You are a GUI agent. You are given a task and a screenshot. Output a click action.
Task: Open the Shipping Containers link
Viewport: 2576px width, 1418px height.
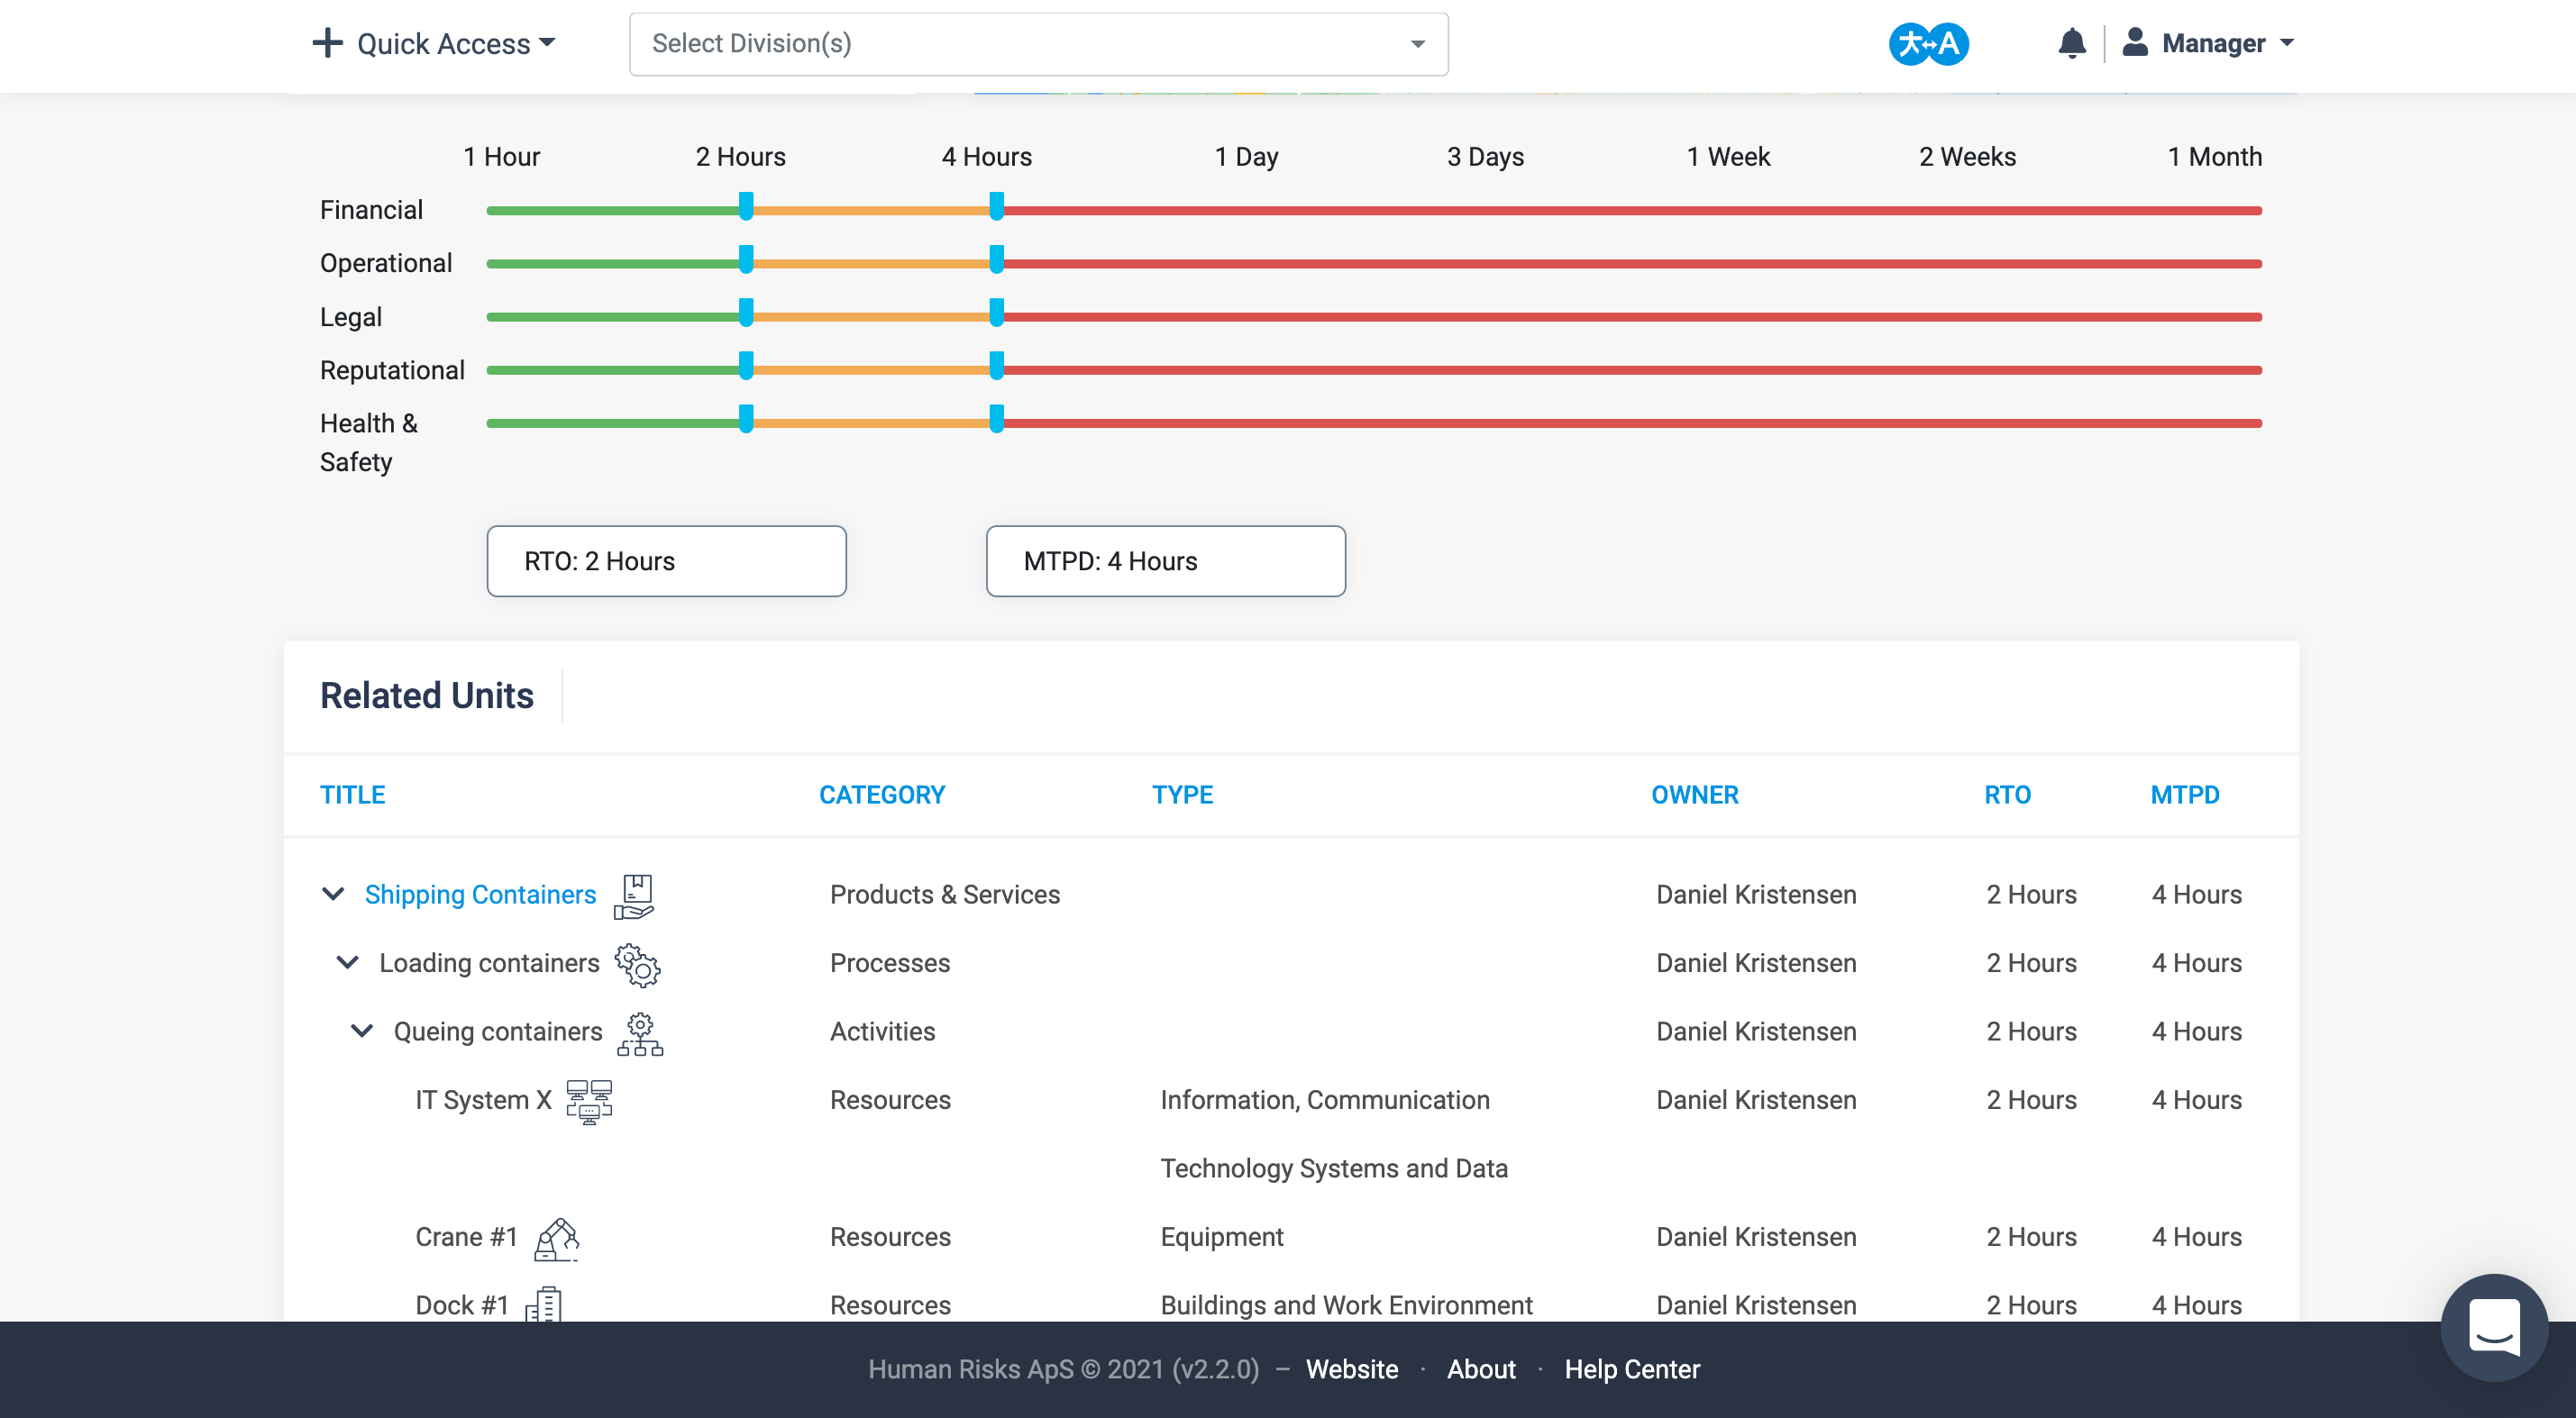tap(480, 895)
